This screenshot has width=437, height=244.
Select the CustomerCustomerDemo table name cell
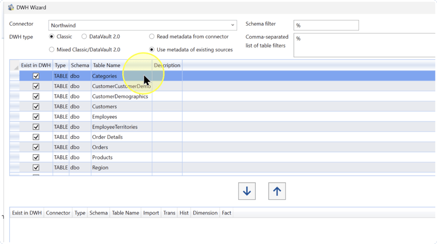point(121,86)
